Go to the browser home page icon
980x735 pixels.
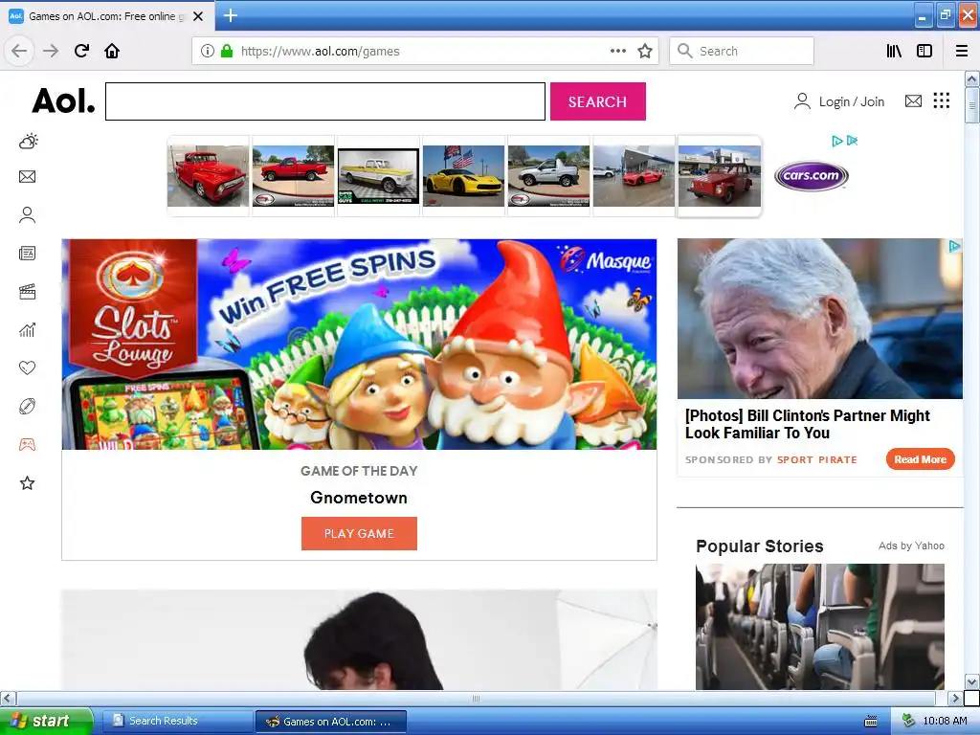click(x=112, y=51)
